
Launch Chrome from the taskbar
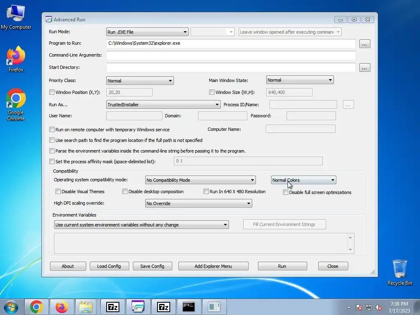pos(37,307)
